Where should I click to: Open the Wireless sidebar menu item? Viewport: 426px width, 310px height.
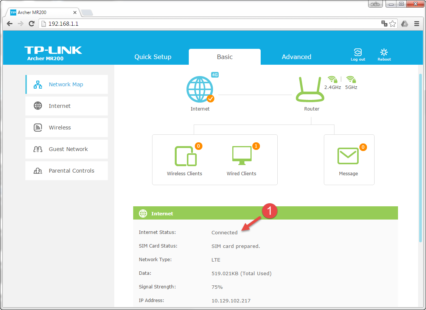(x=67, y=128)
